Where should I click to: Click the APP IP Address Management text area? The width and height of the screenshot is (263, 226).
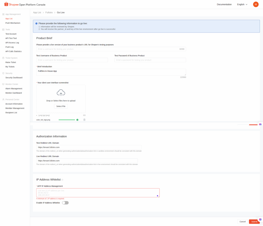pos(98,193)
